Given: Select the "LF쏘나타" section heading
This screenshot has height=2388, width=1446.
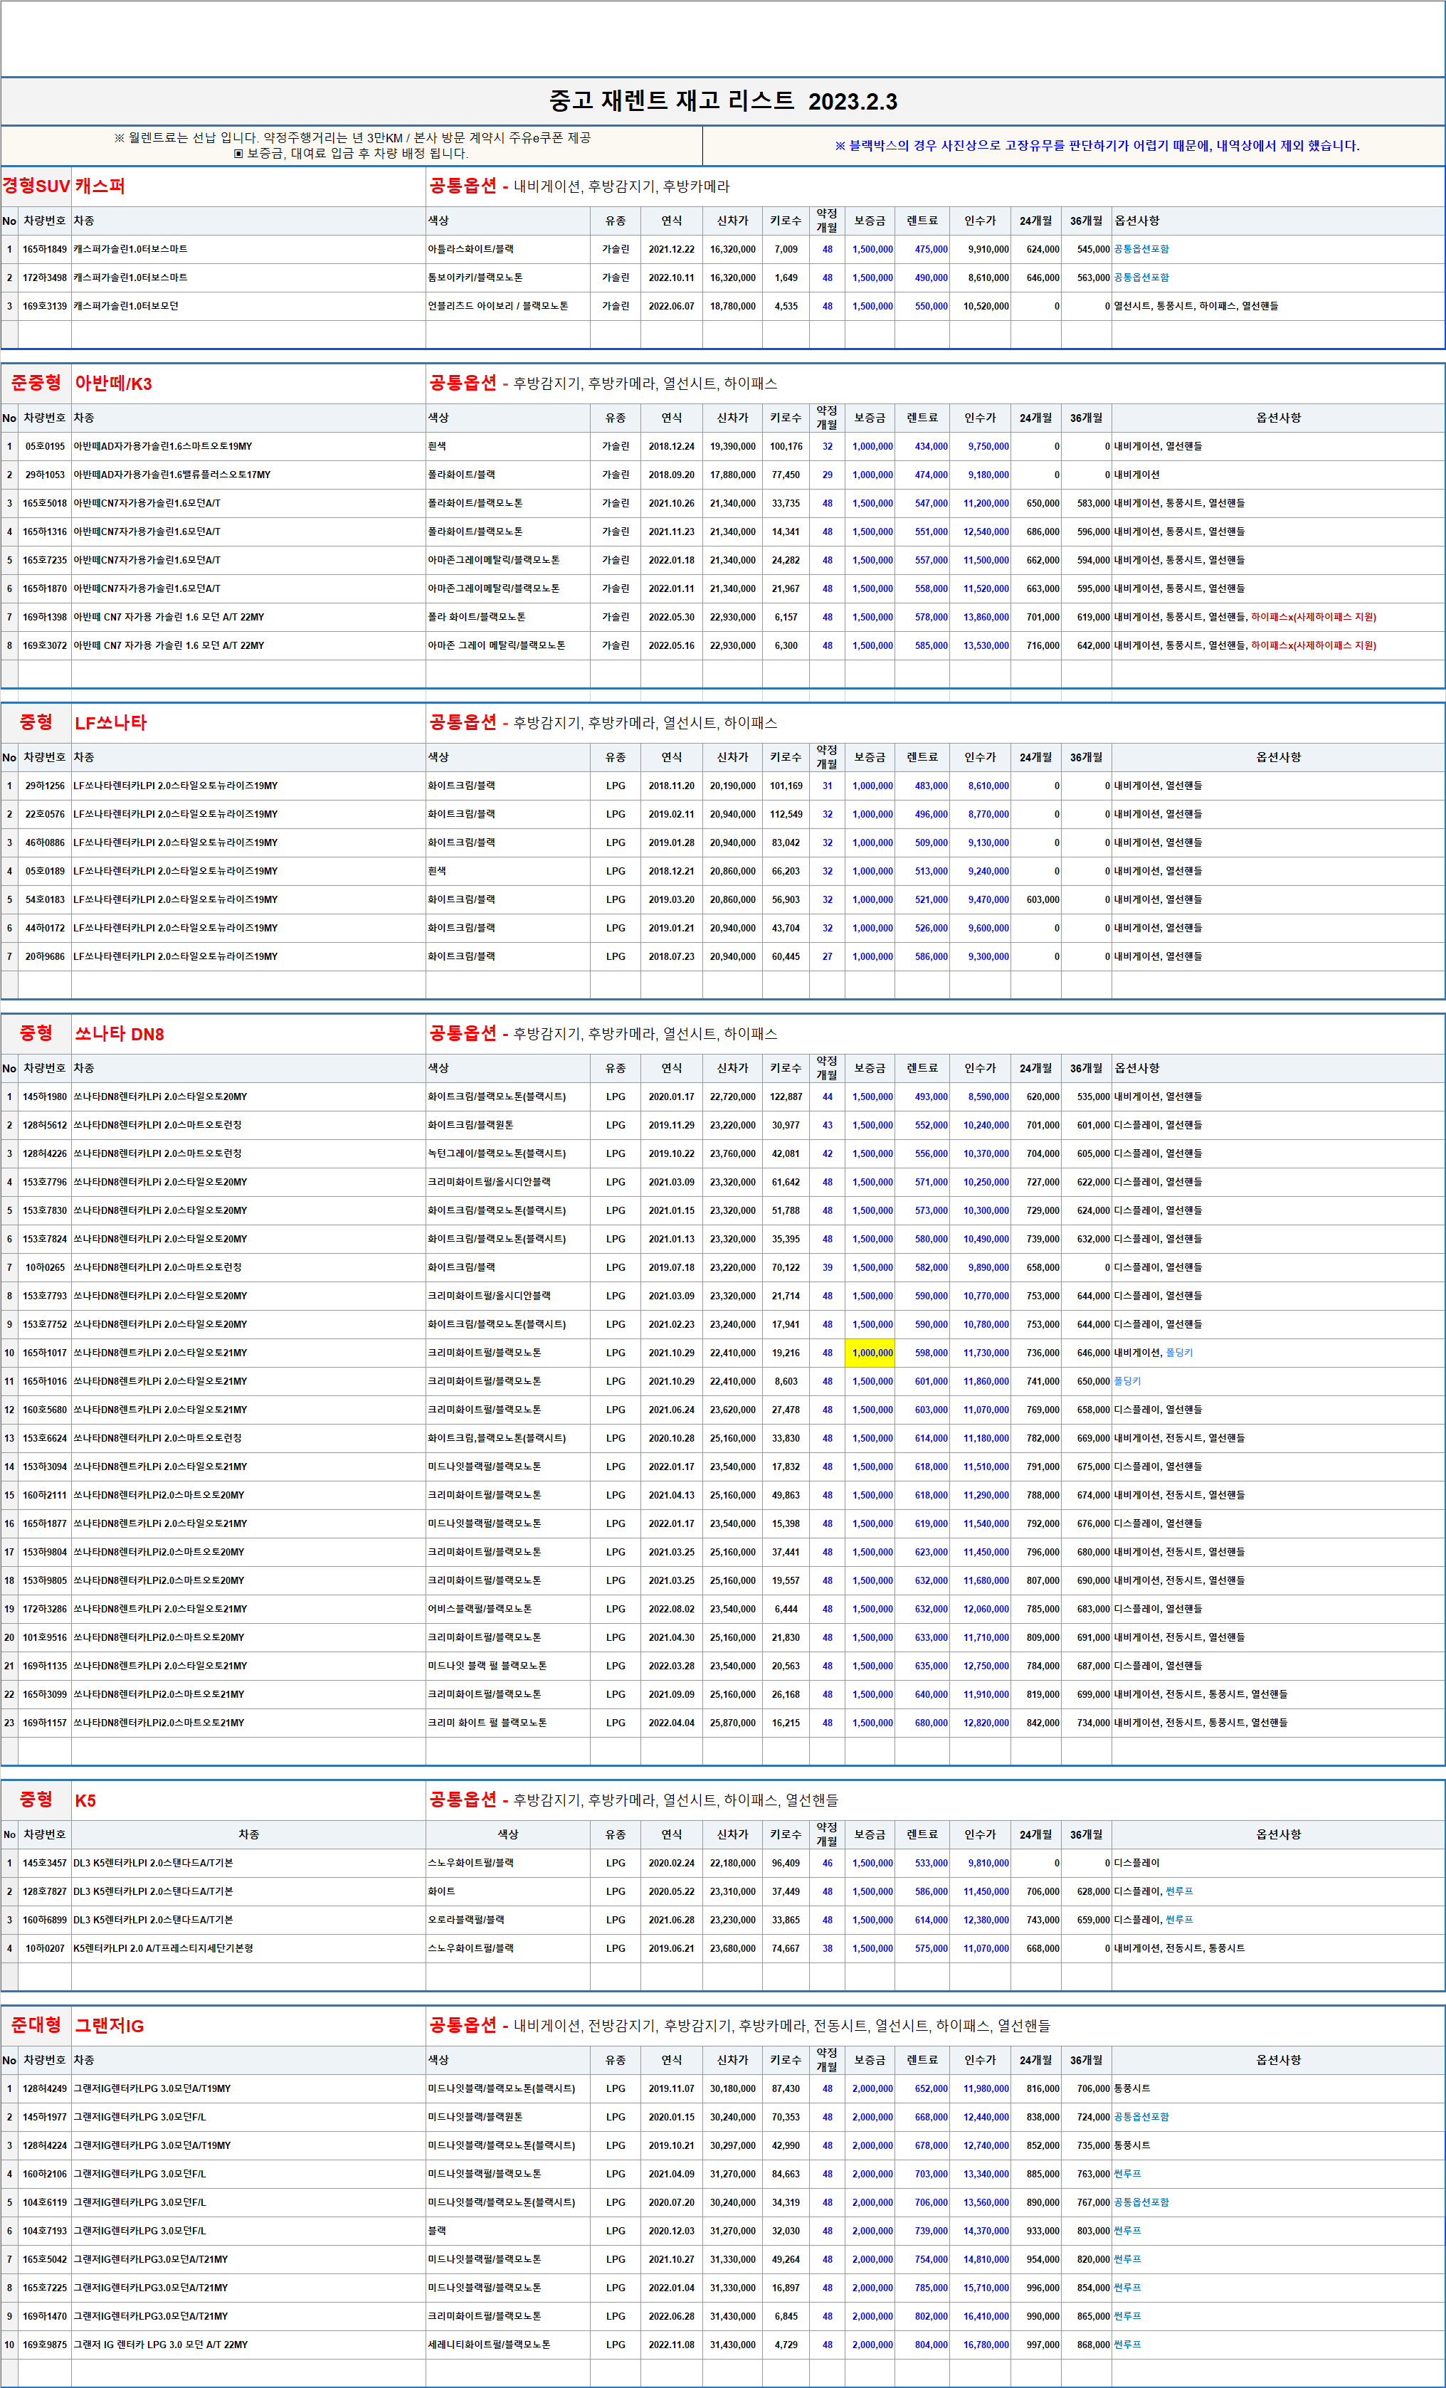Looking at the screenshot, I should pyautogui.click(x=110, y=722).
